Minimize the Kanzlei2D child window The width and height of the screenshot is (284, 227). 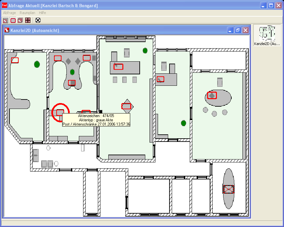point(230,30)
